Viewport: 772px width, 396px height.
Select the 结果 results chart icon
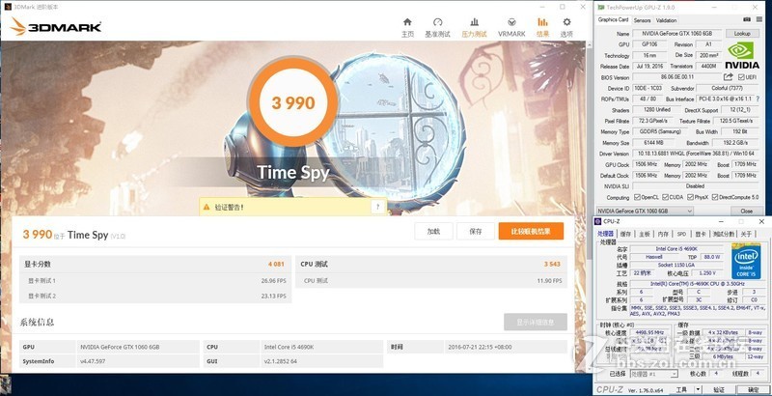[x=542, y=22]
